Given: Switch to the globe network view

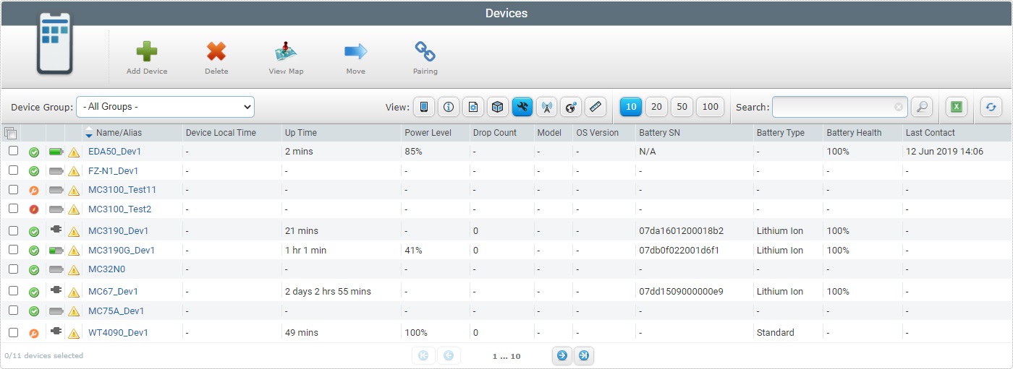Looking at the screenshot, I should tap(570, 107).
